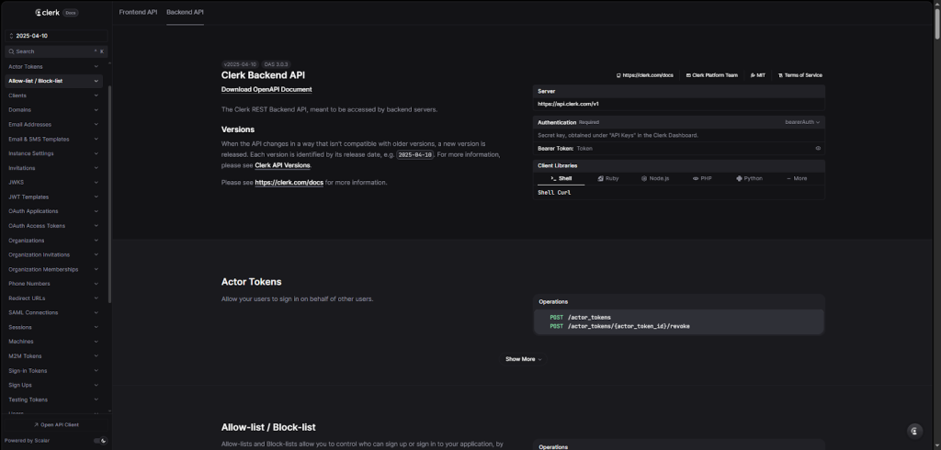Click the Clerk logo in the sidebar
This screenshot has width=941, height=450.
click(48, 13)
